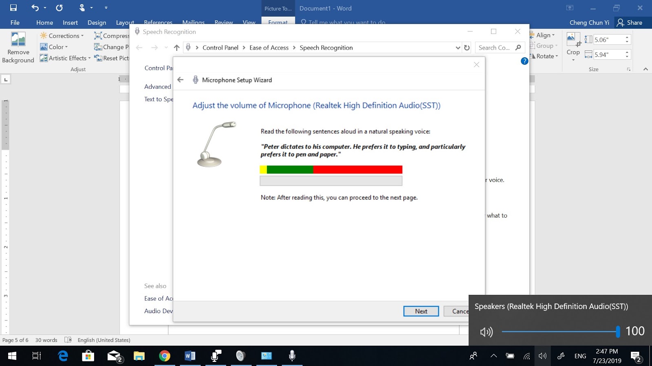652x366 pixels.
Task: Switch to the Insert tab in Word
Action: [70, 23]
